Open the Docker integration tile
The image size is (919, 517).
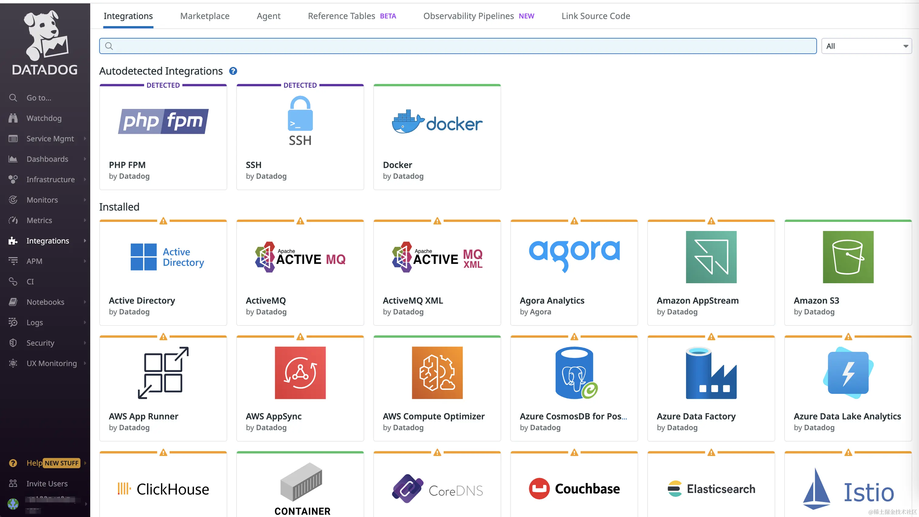(437, 137)
